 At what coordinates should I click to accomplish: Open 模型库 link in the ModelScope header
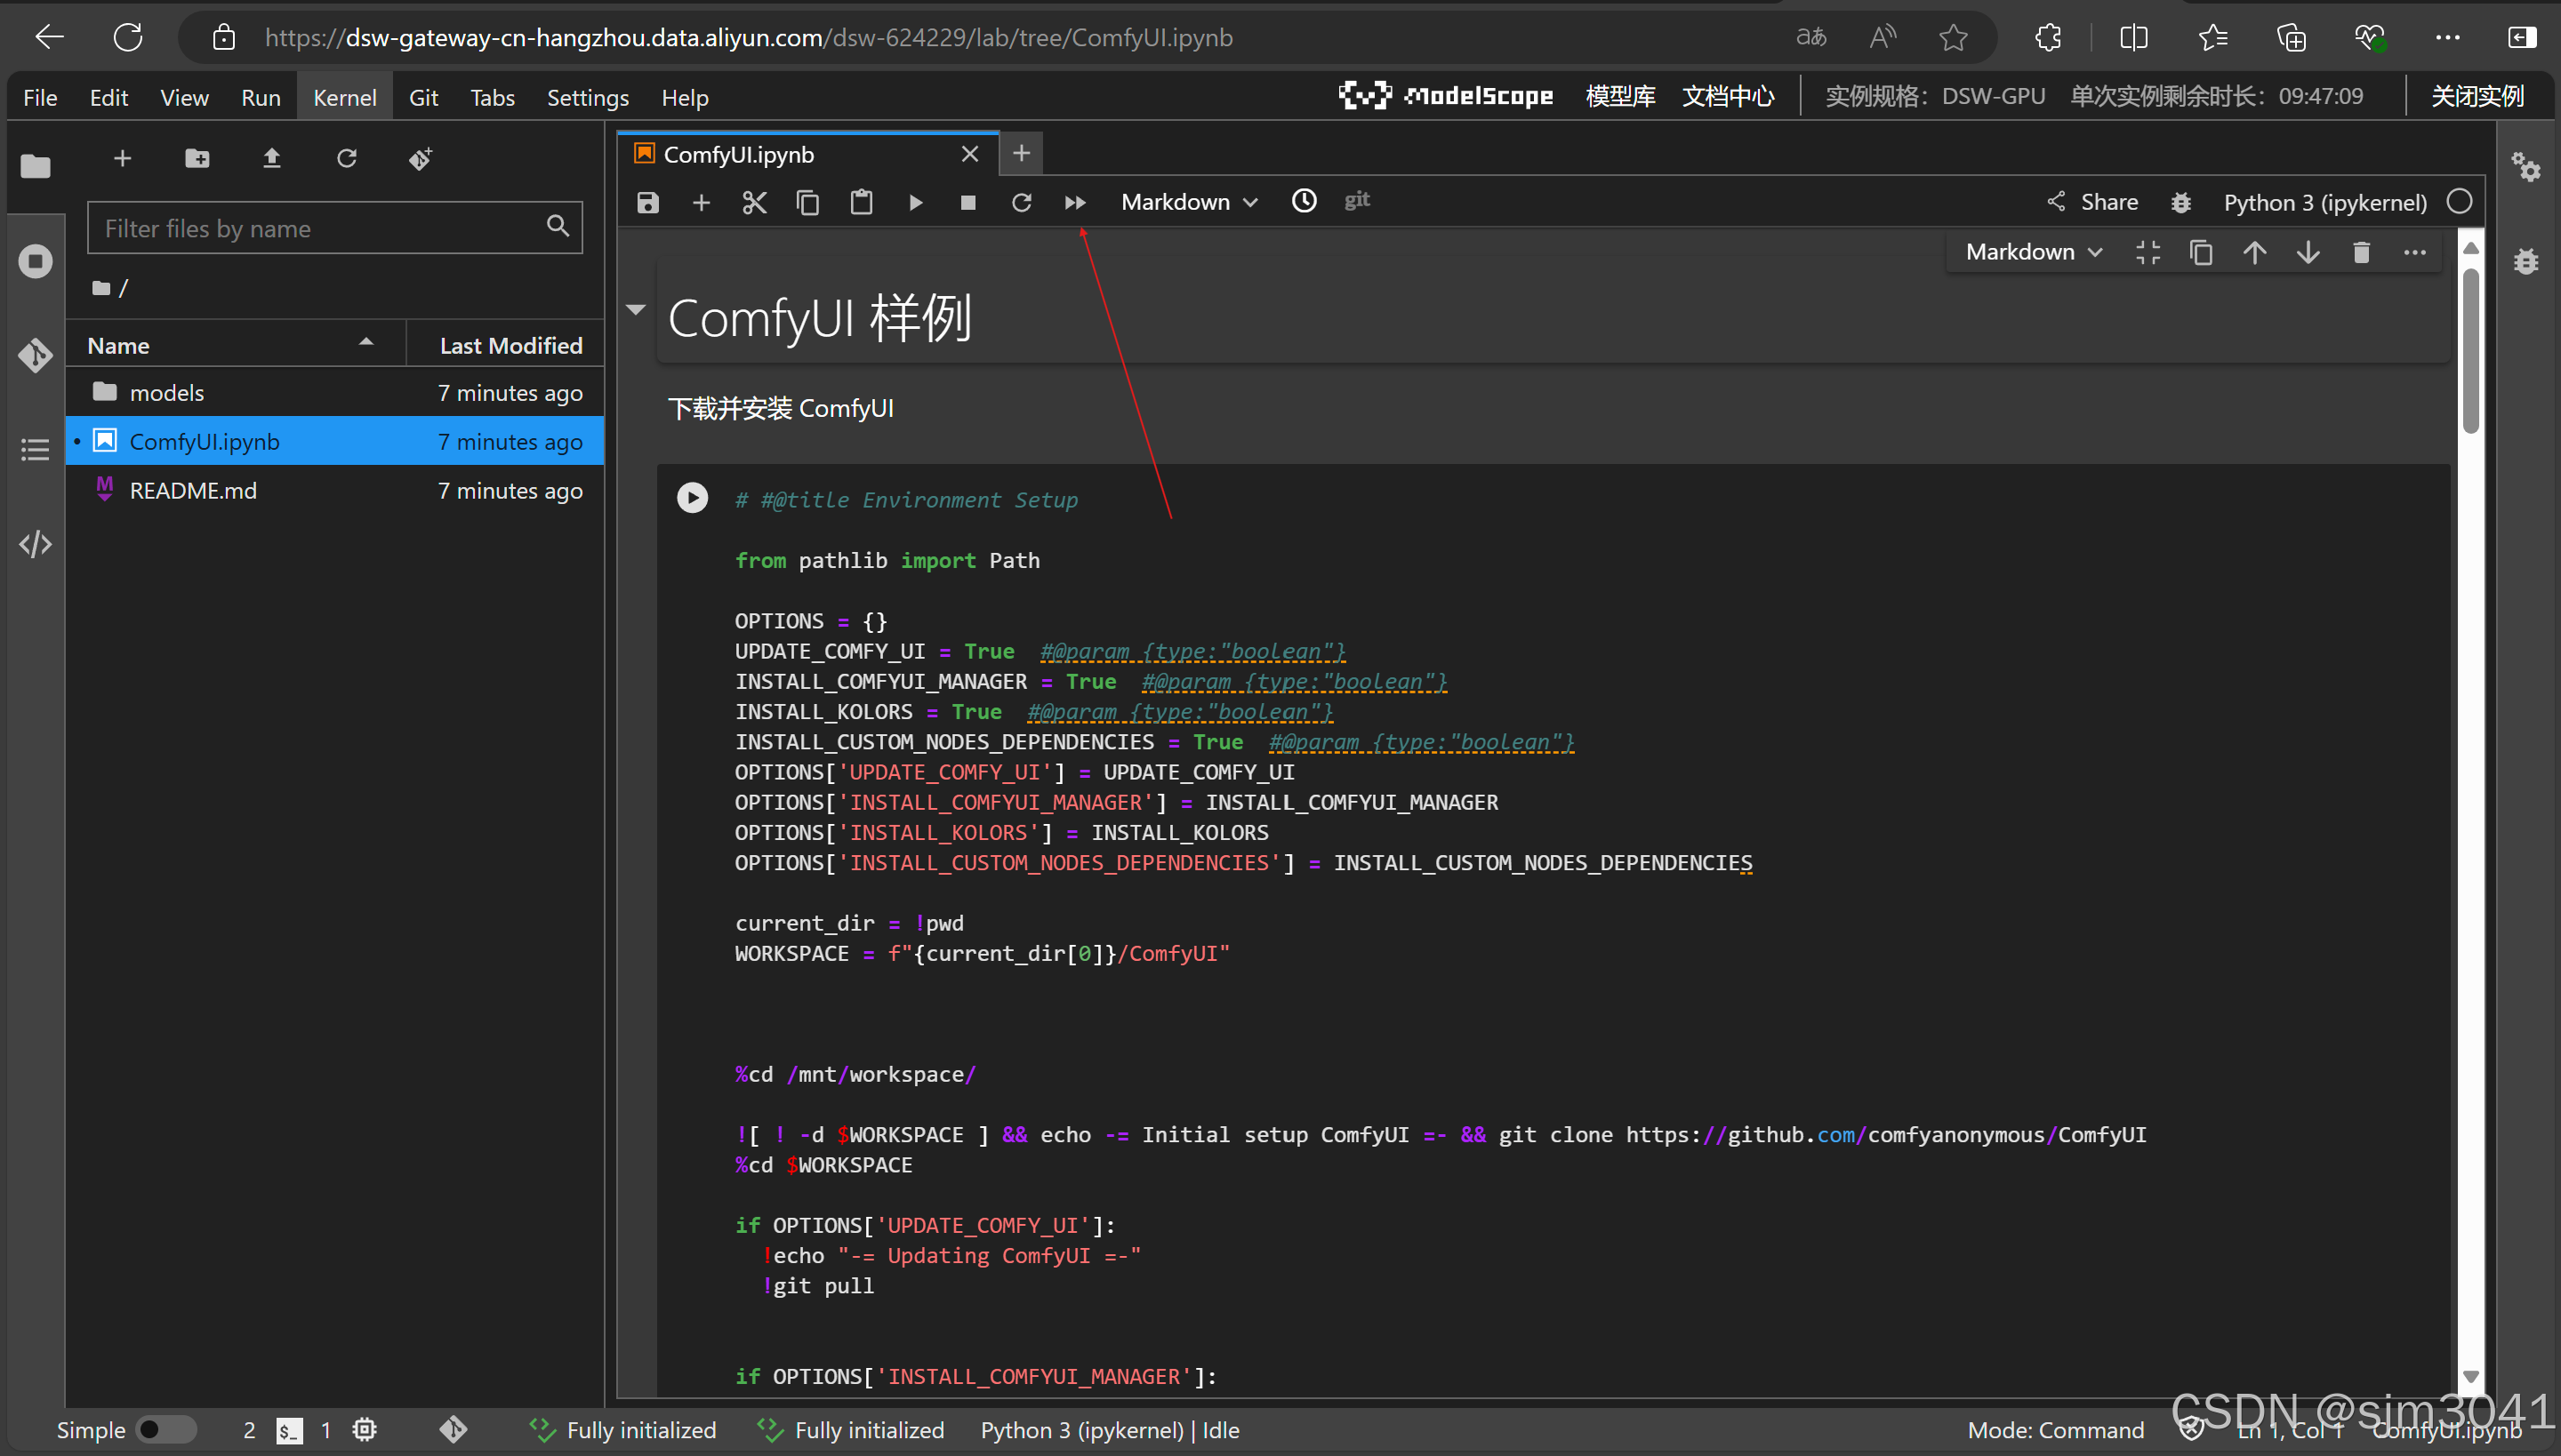(x=1619, y=96)
